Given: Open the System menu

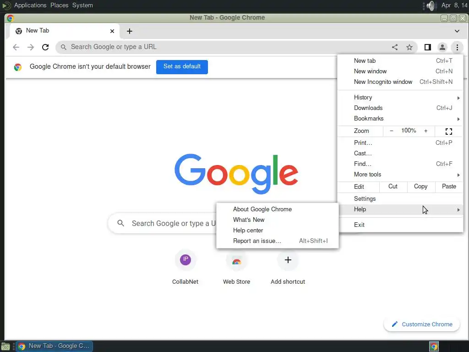Looking at the screenshot, I should pos(82,5).
